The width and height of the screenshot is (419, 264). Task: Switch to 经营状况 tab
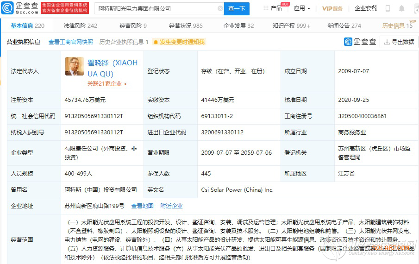[186, 25]
